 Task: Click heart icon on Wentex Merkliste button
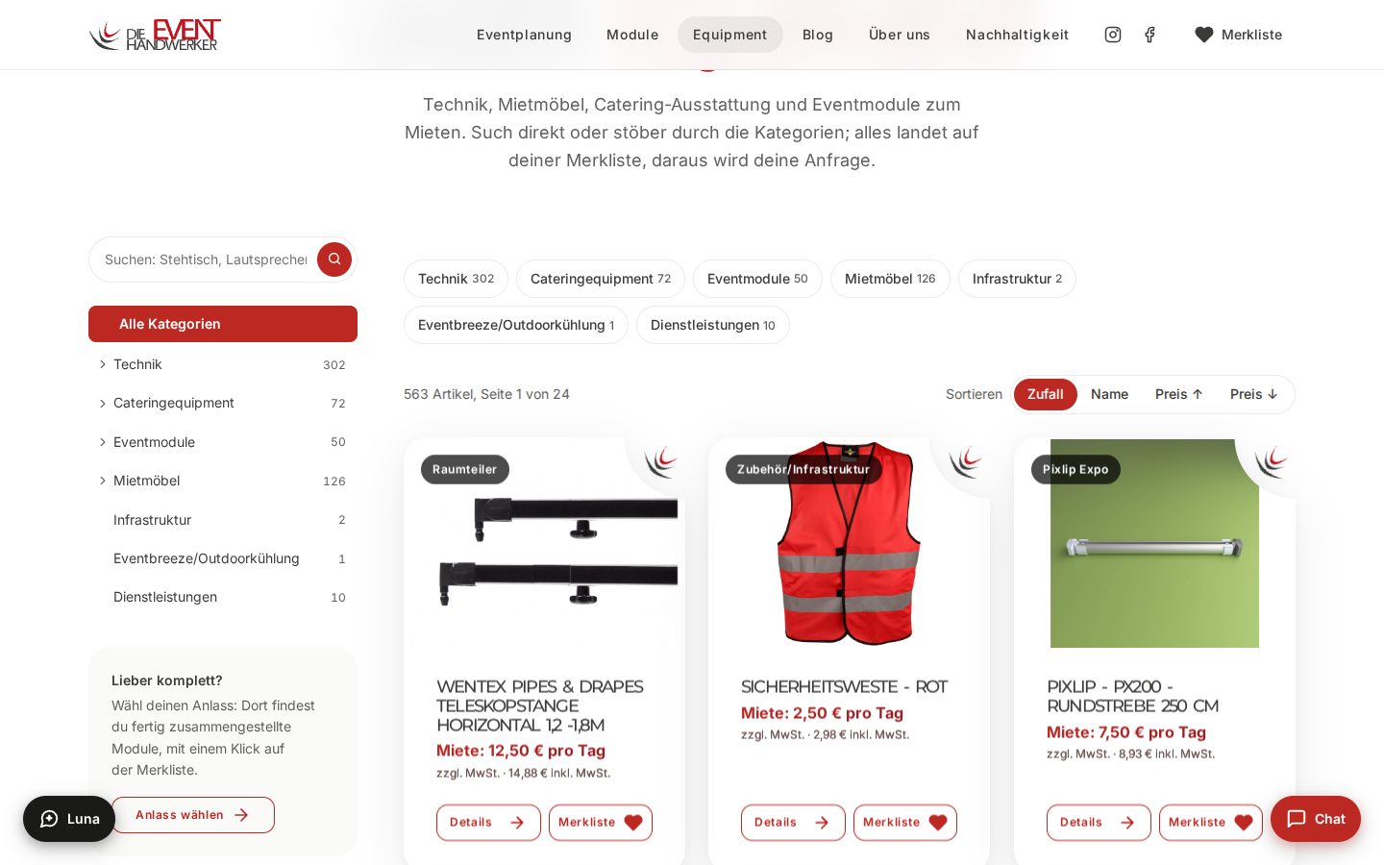coord(633,823)
